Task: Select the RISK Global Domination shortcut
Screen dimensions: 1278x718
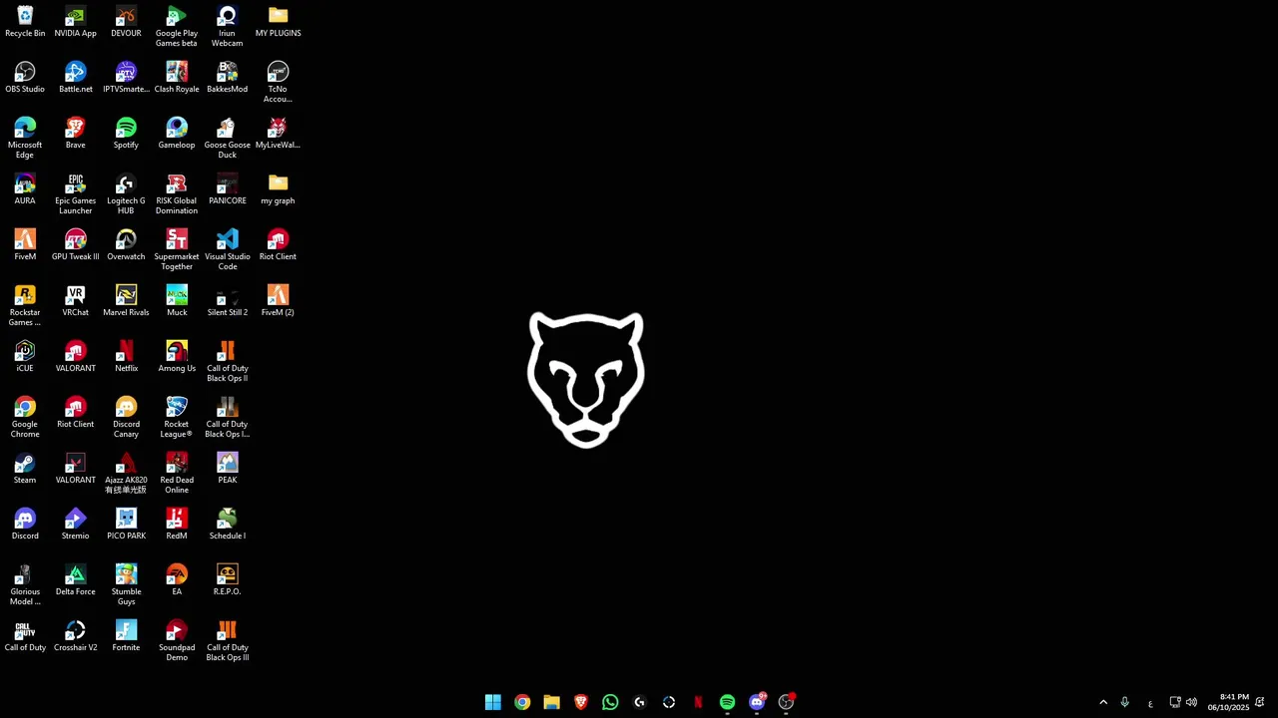Action: click(177, 193)
